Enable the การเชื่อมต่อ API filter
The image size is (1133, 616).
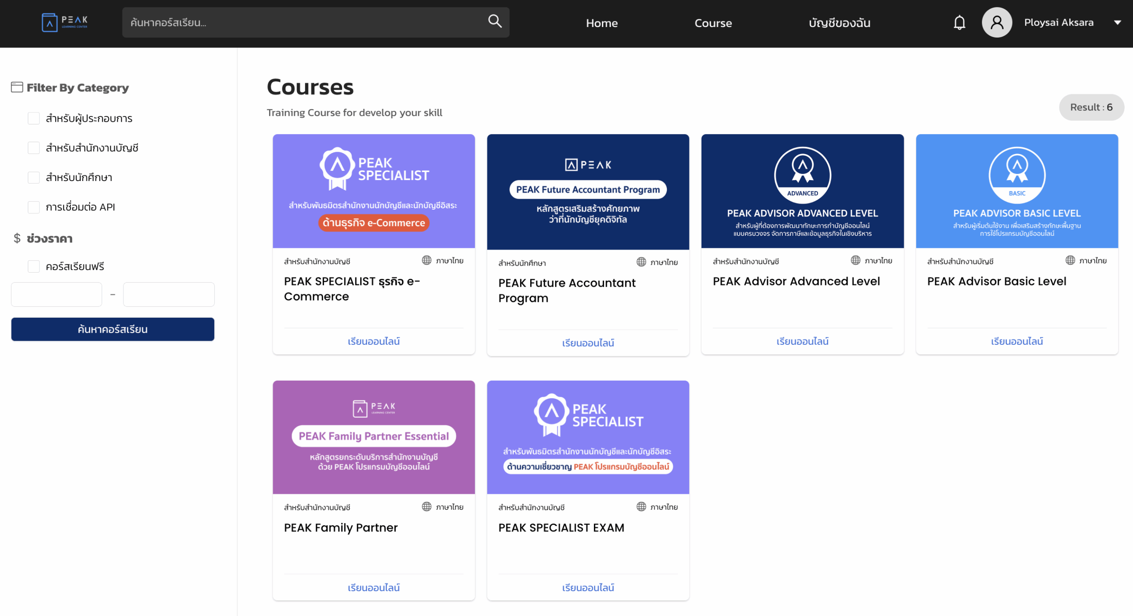coord(34,207)
